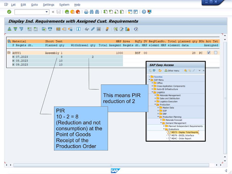Viewport: 232px width, 174px height.
Task: Click the red Cancel icon
Action: [78, 12]
